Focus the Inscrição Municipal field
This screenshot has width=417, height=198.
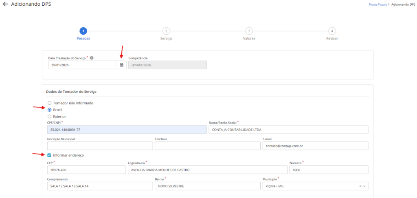click(x=100, y=146)
